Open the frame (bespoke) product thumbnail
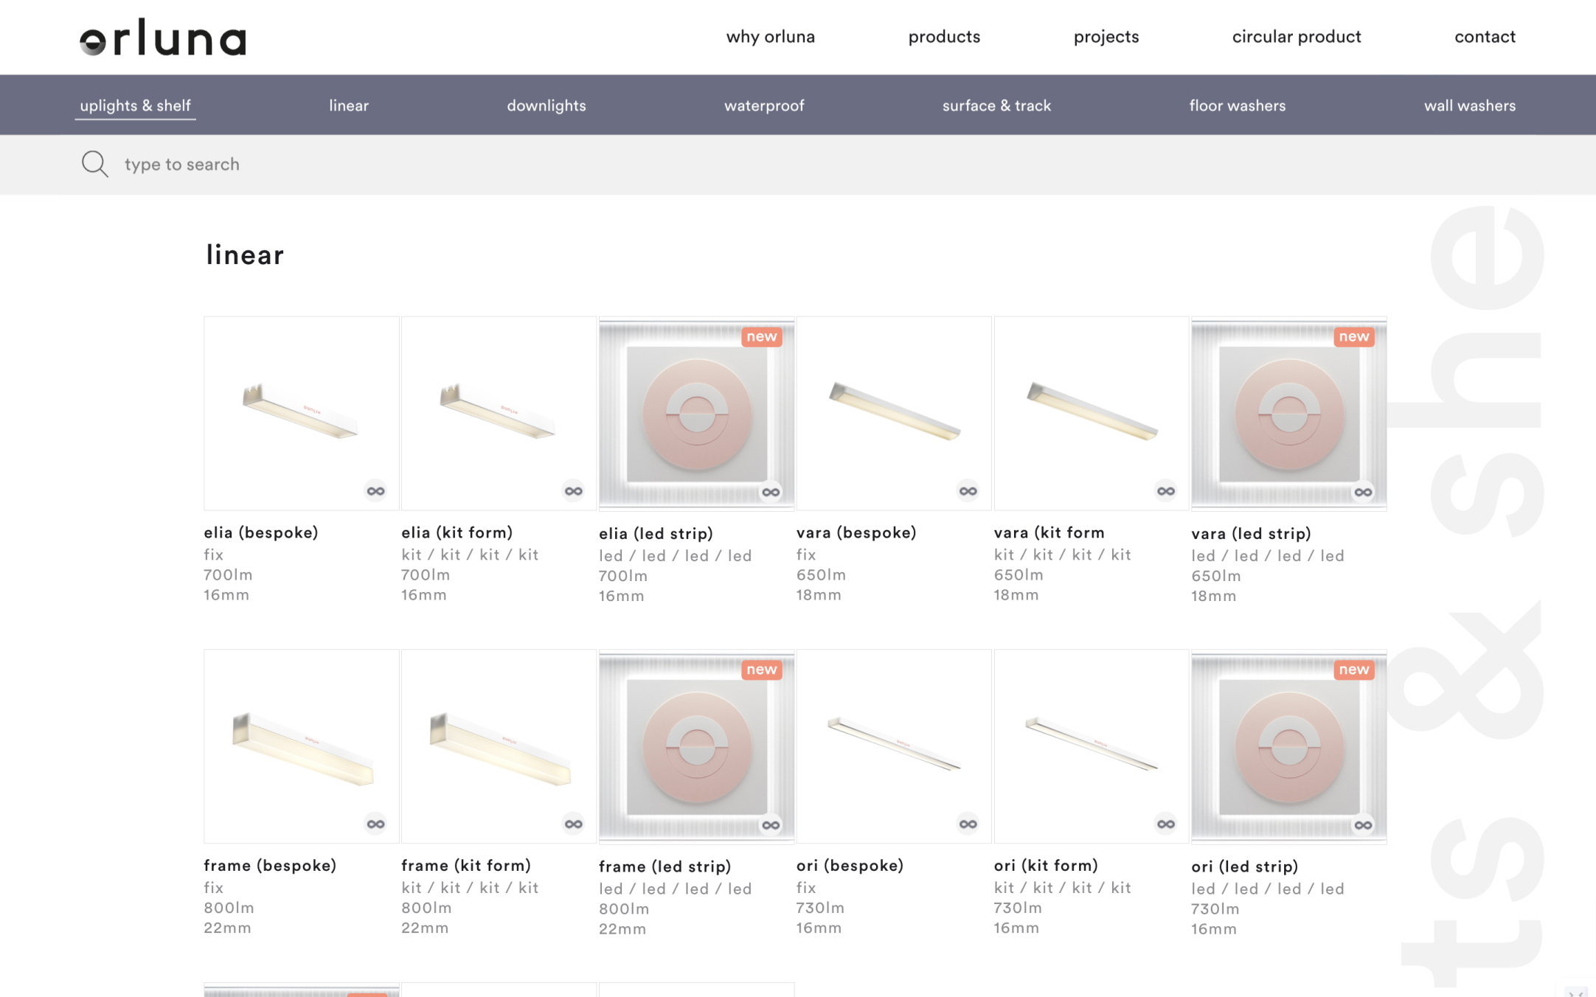Screen dimensions: 1596x997 coord(301,746)
